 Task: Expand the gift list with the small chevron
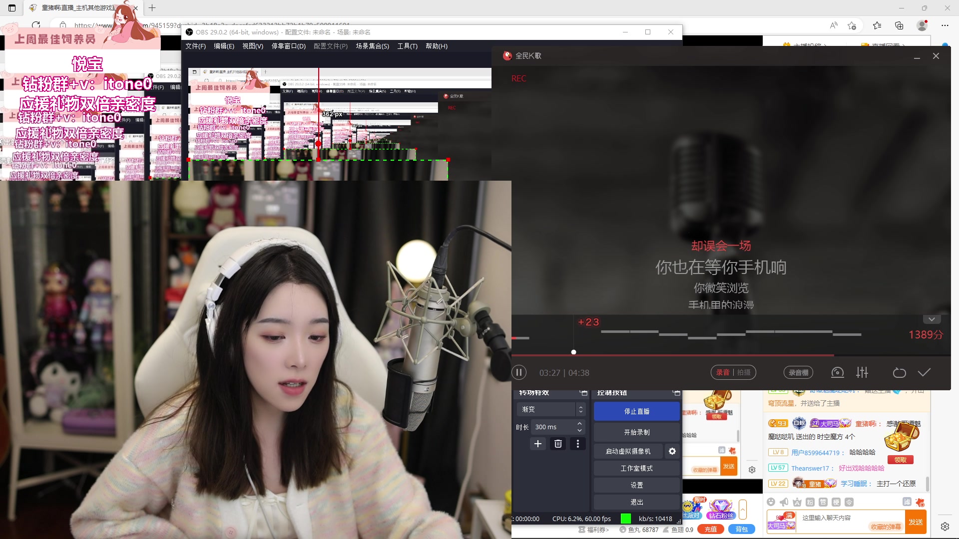[743, 510]
